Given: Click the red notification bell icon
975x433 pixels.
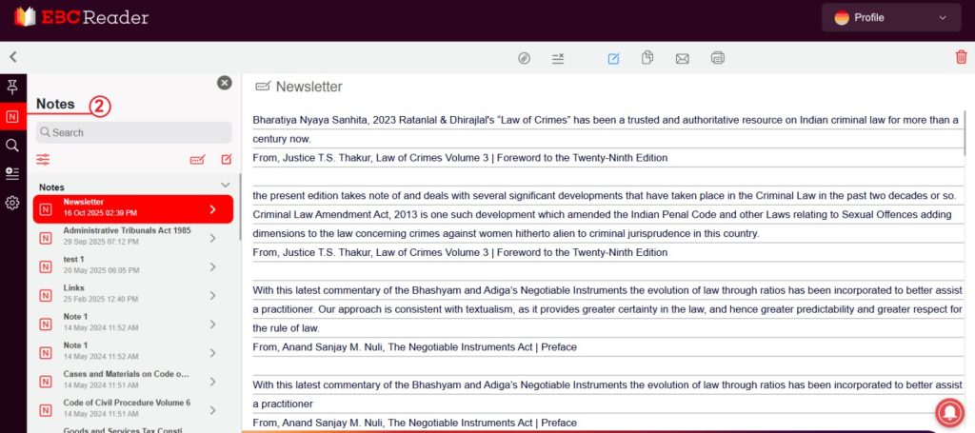Looking at the screenshot, I should (948, 410).
